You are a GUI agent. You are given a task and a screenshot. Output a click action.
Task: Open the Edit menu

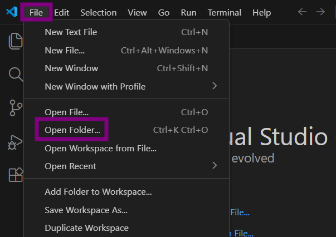point(61,12)
